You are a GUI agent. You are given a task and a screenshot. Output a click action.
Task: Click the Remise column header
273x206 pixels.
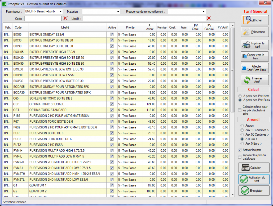(x=162, y=27)
